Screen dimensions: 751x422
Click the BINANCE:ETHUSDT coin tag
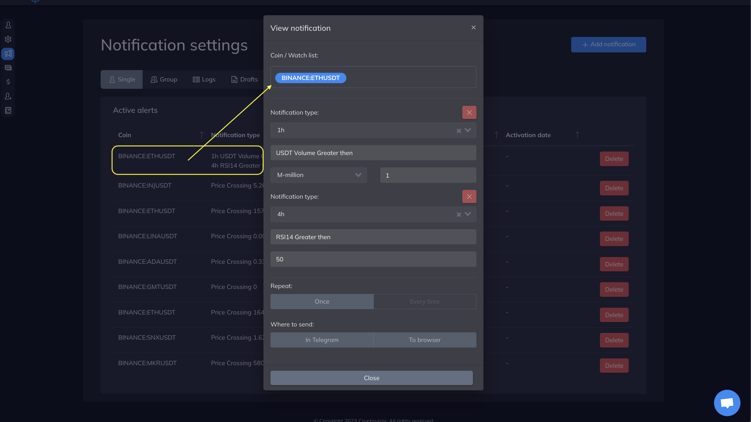pyautogui.click(x=311, y=78)
